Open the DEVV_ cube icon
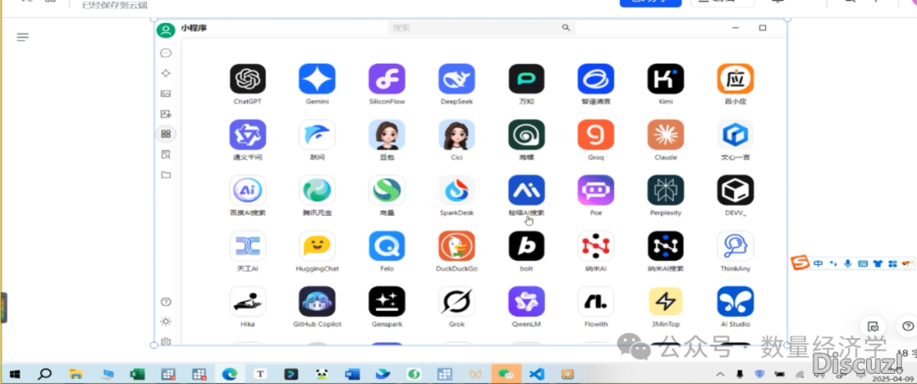The image size is (917, 384). click(735, 190)
